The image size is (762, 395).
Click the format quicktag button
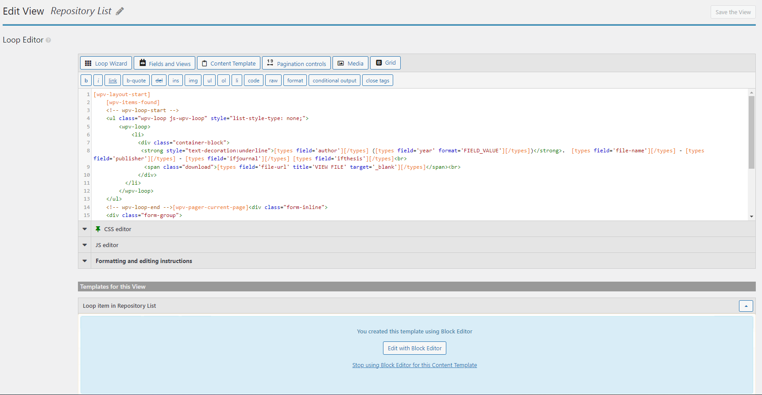pyautogui.click(x=295, y=81)
